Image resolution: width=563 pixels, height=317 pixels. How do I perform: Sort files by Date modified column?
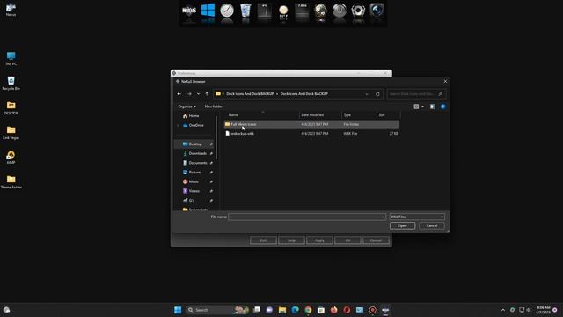click(320, 115)
